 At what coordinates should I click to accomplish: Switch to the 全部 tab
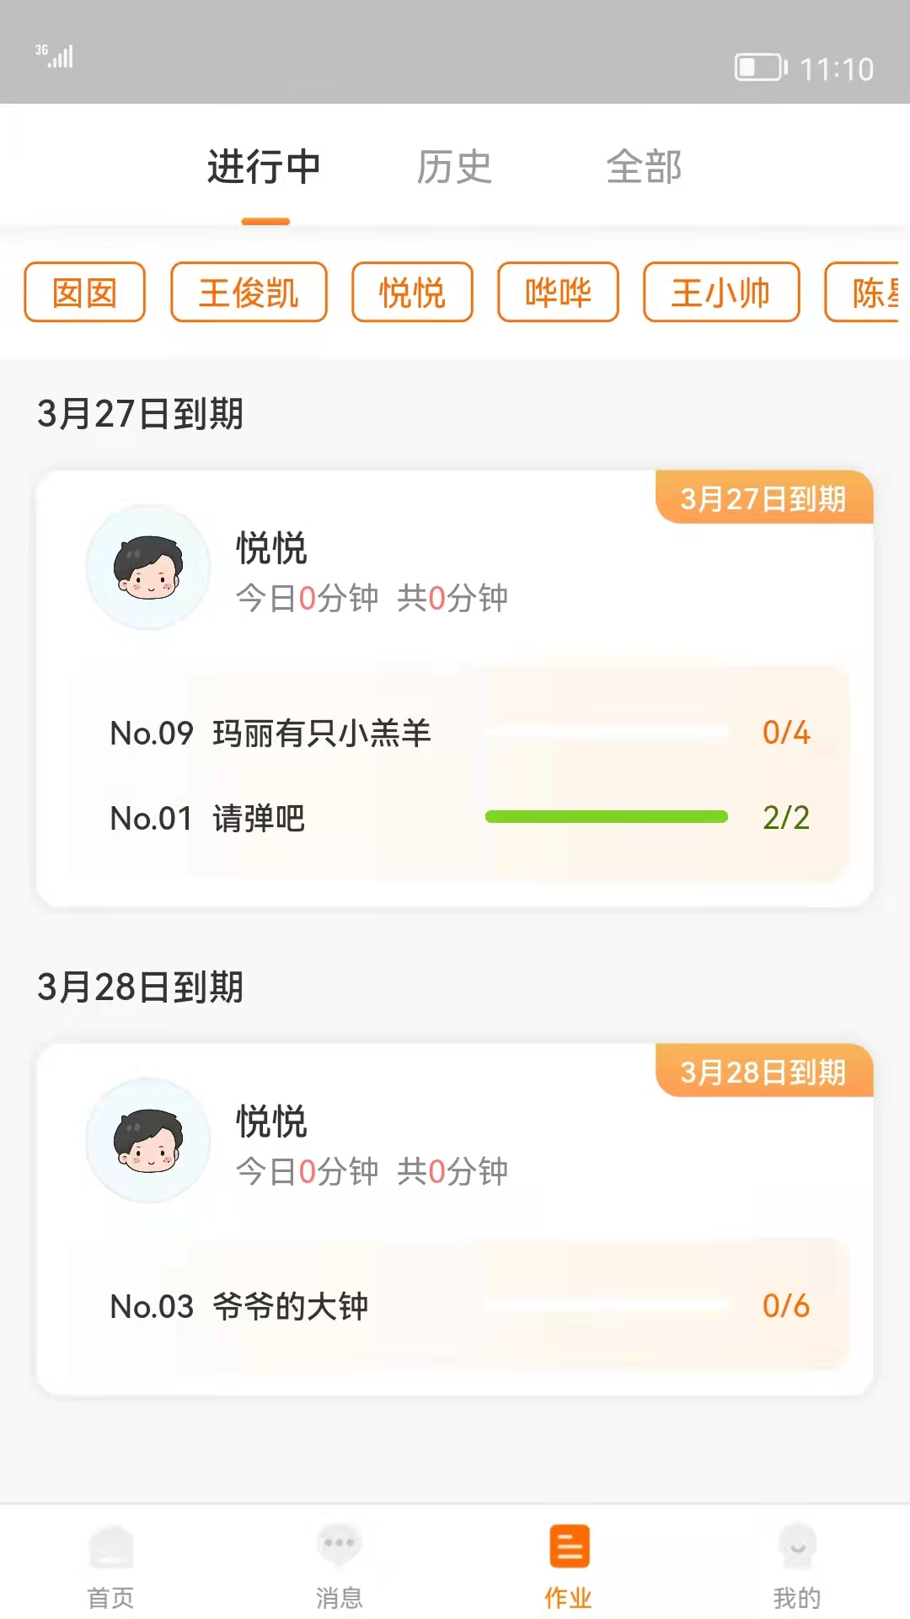tap(644, 167)
